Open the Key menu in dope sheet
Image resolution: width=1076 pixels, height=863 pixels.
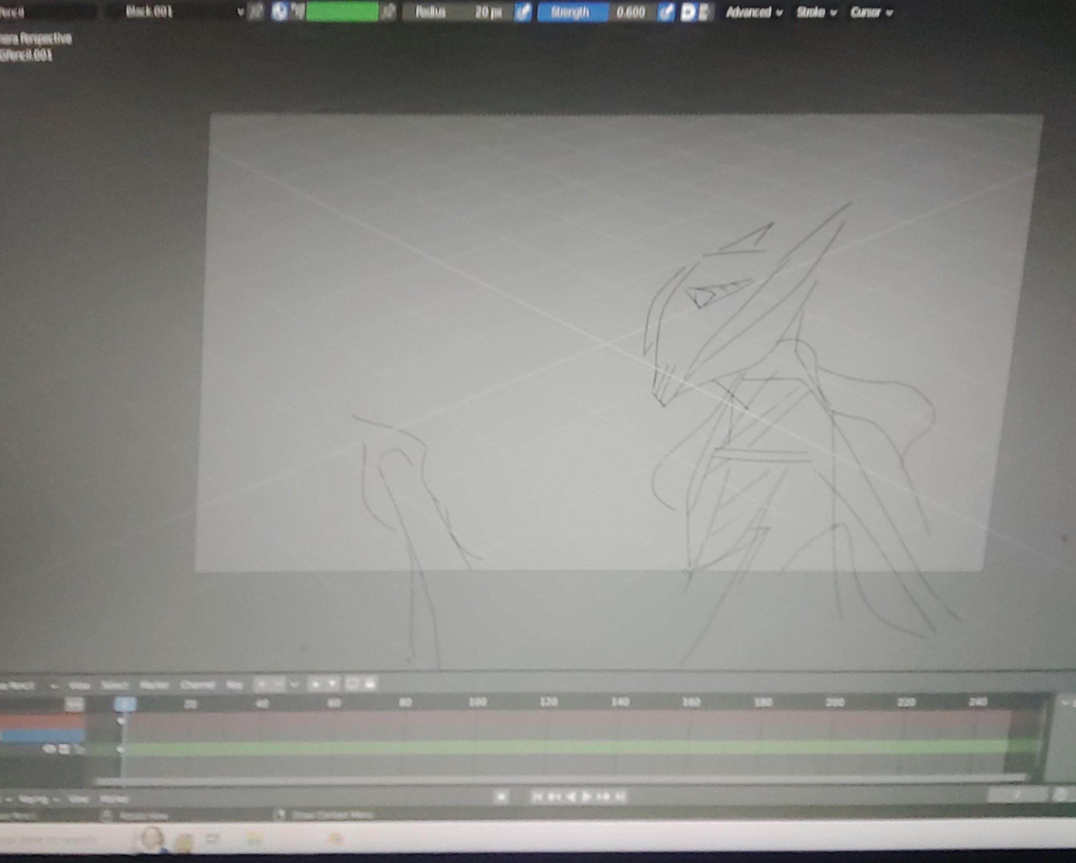click(234, 685)
